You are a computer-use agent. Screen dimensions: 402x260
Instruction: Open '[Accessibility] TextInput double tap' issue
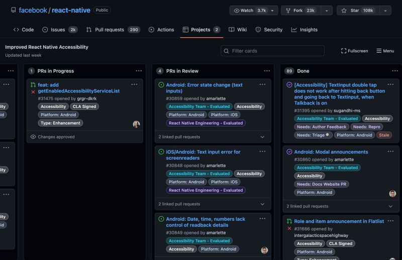click(x=340, y=94)
